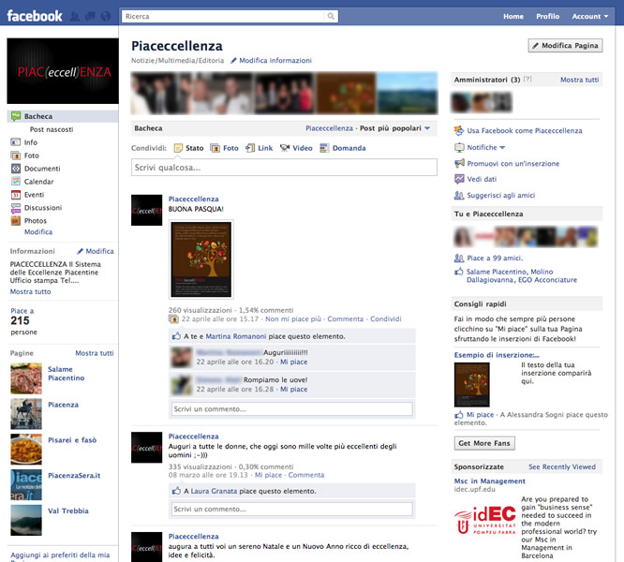
Task: Click the Stato share icon
Action: coord(178,148)
